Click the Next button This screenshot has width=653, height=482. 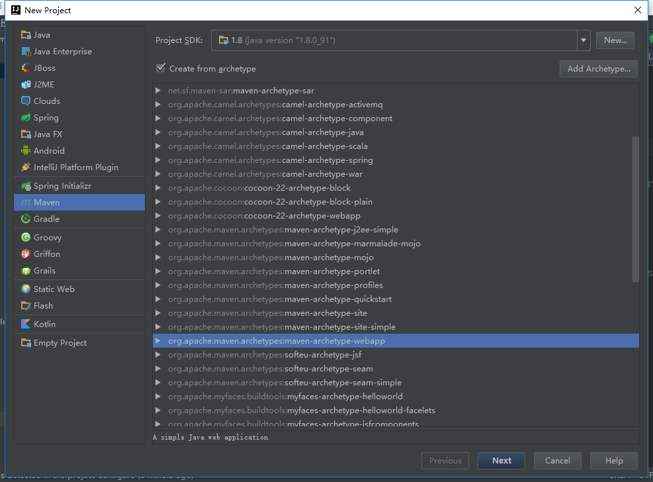click(501, 461)
